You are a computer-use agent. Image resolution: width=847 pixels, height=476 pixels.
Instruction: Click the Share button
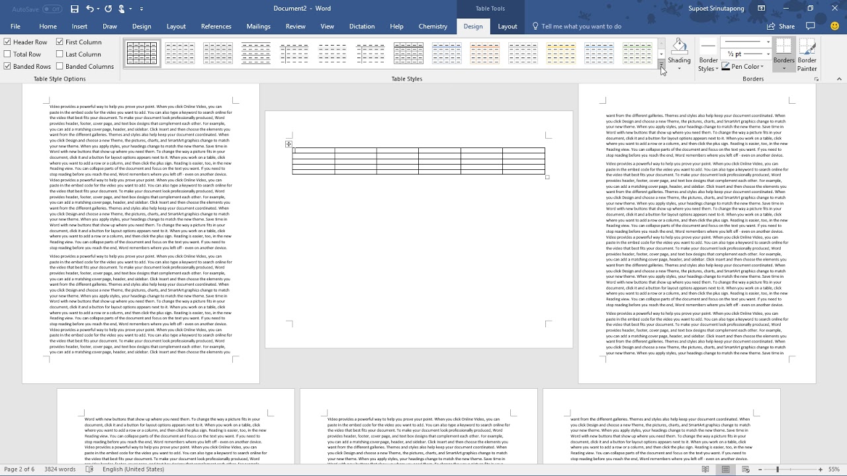[781, 26]
